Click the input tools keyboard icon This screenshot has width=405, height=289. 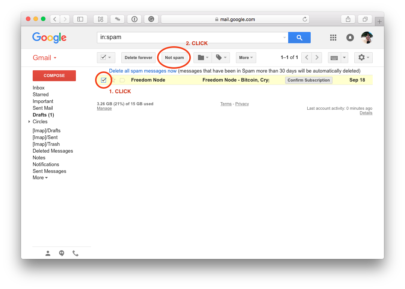click(x=334, y=57)
